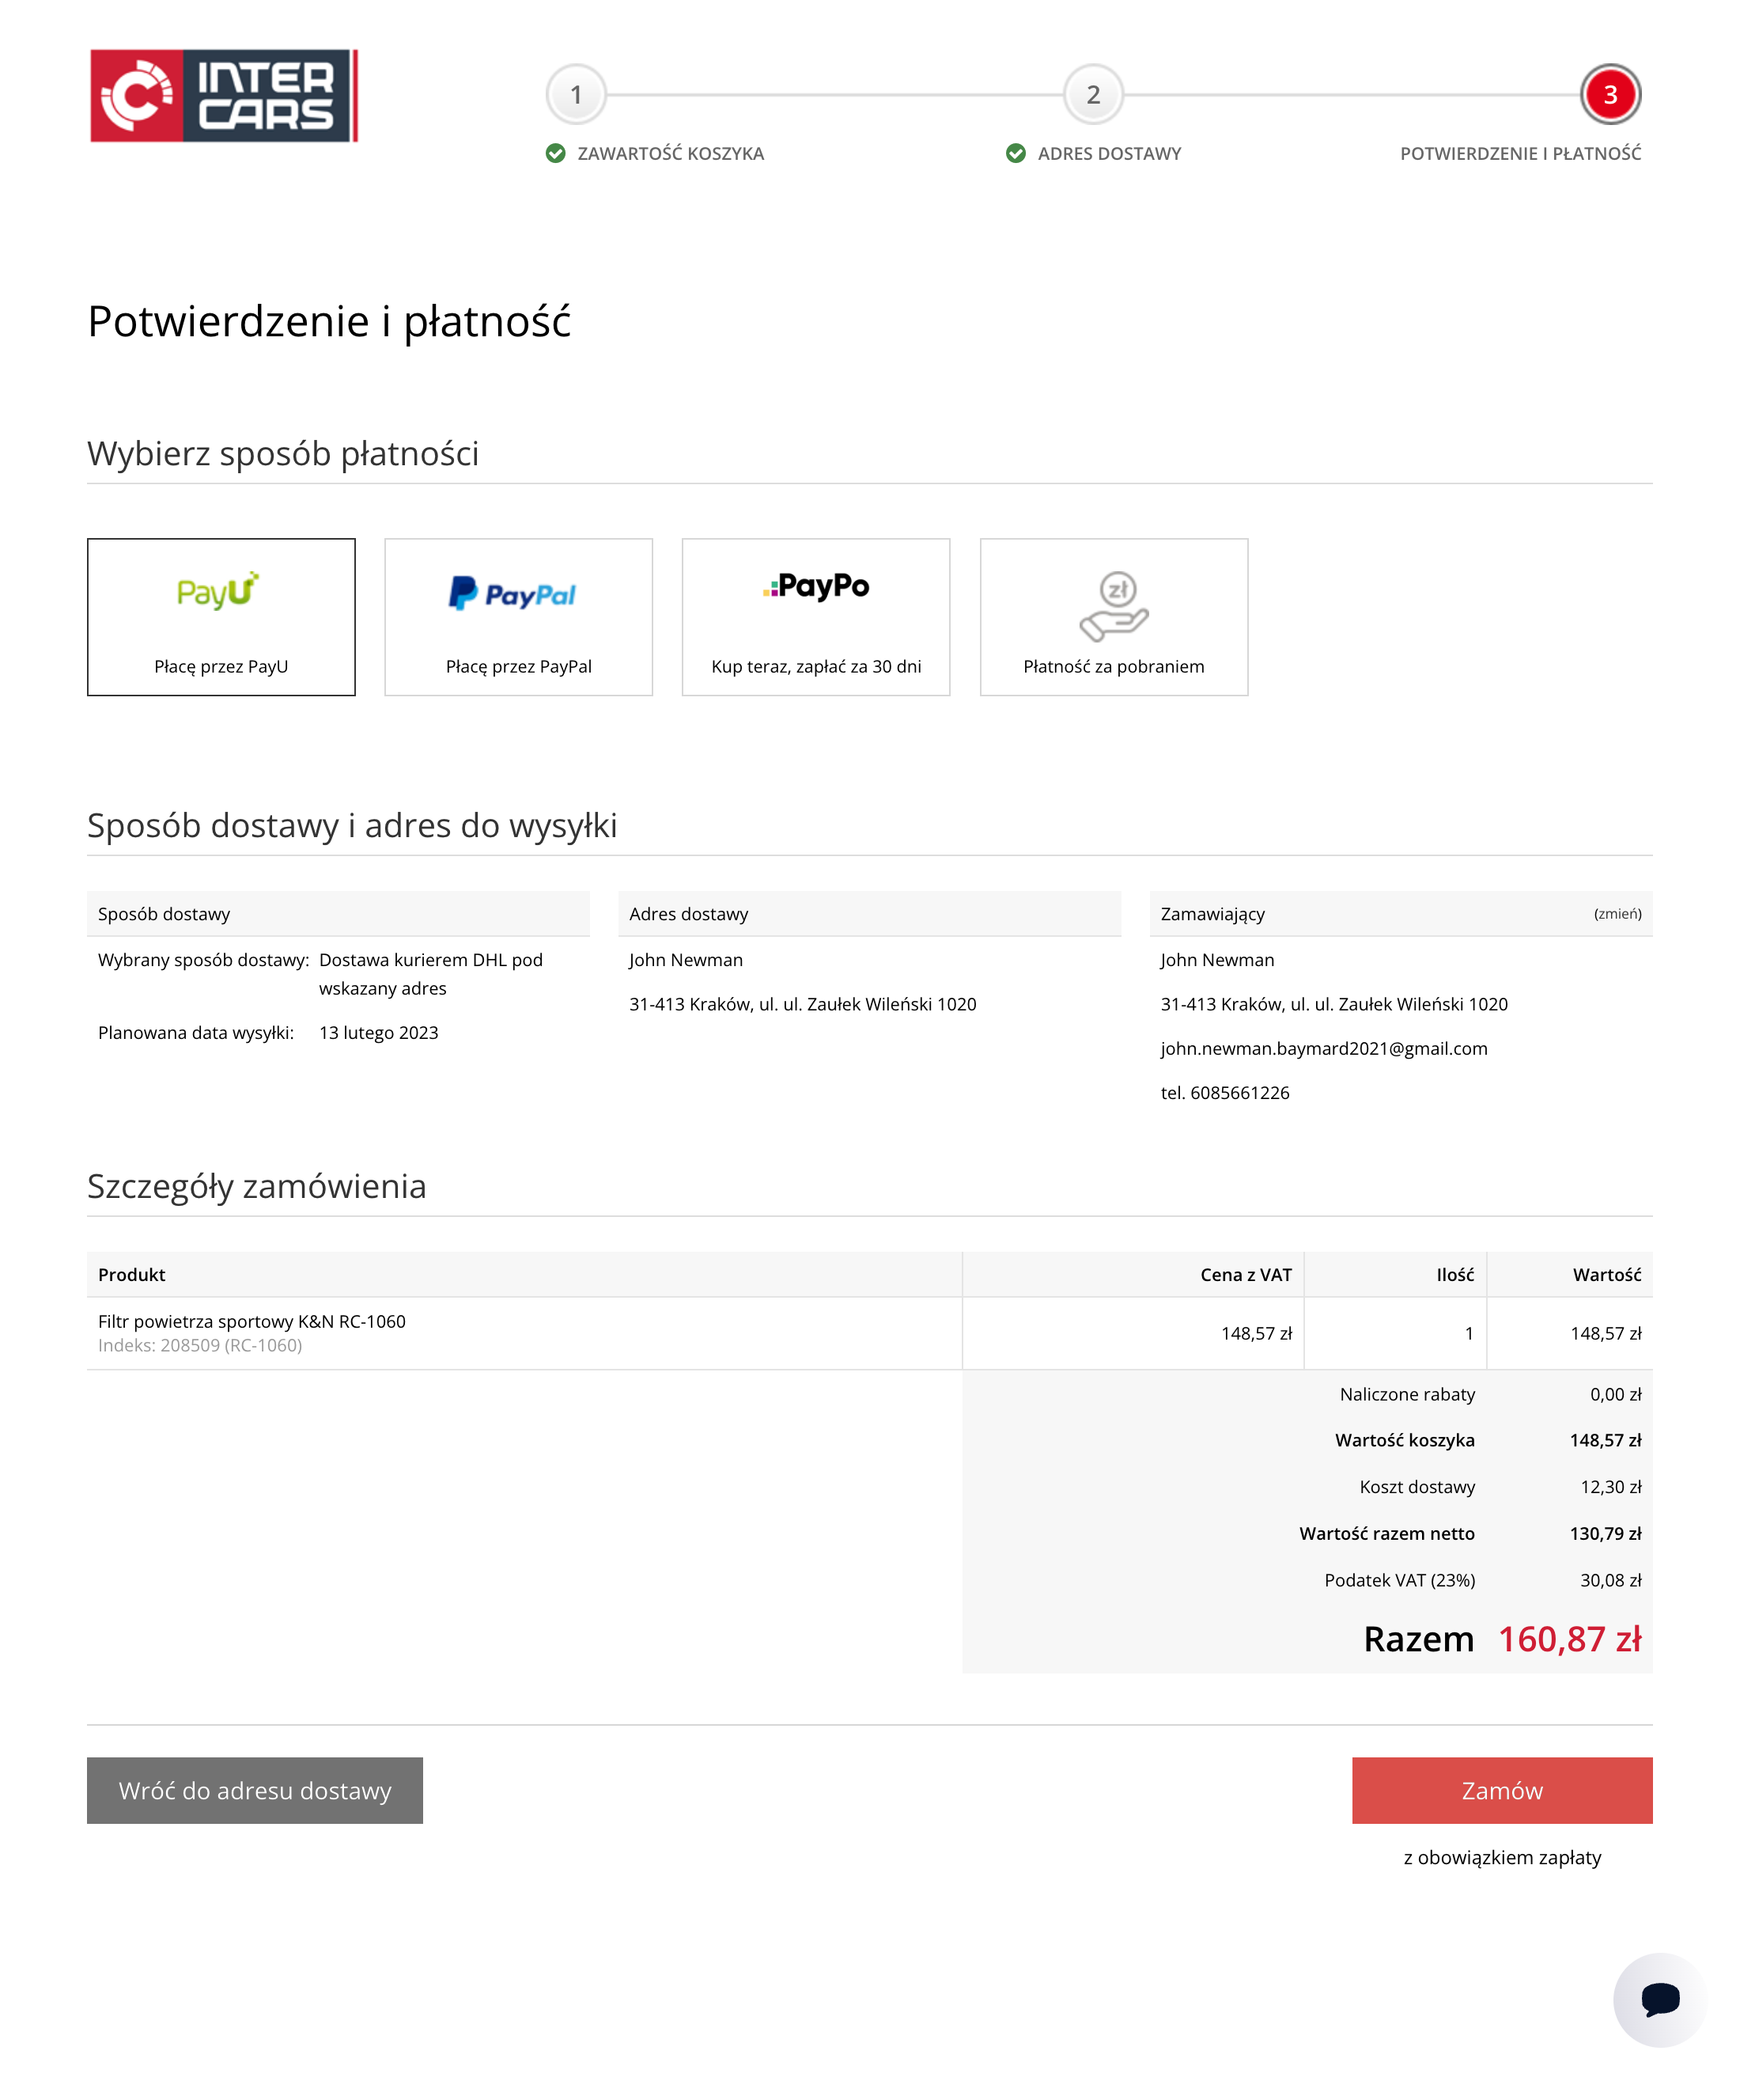Image resolution: width=1740 pixels, height=2100 pixels.
Task: Click 'Wróć do adresu dostawy' button
Action: pyautogui.click(x=255, y=1791)
